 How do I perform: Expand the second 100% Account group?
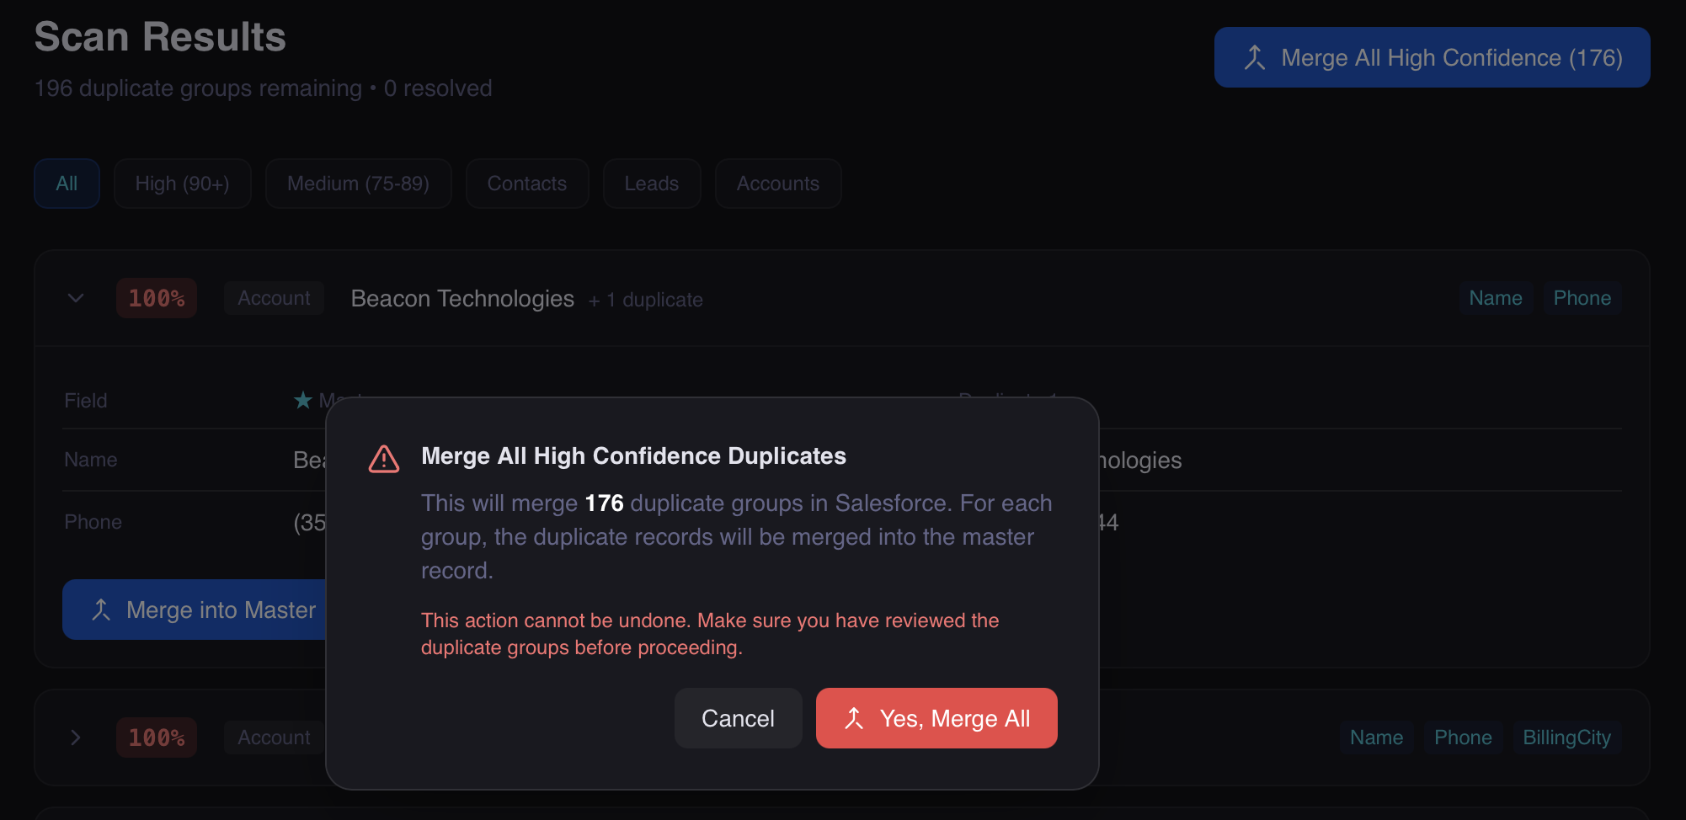[76, 737]
